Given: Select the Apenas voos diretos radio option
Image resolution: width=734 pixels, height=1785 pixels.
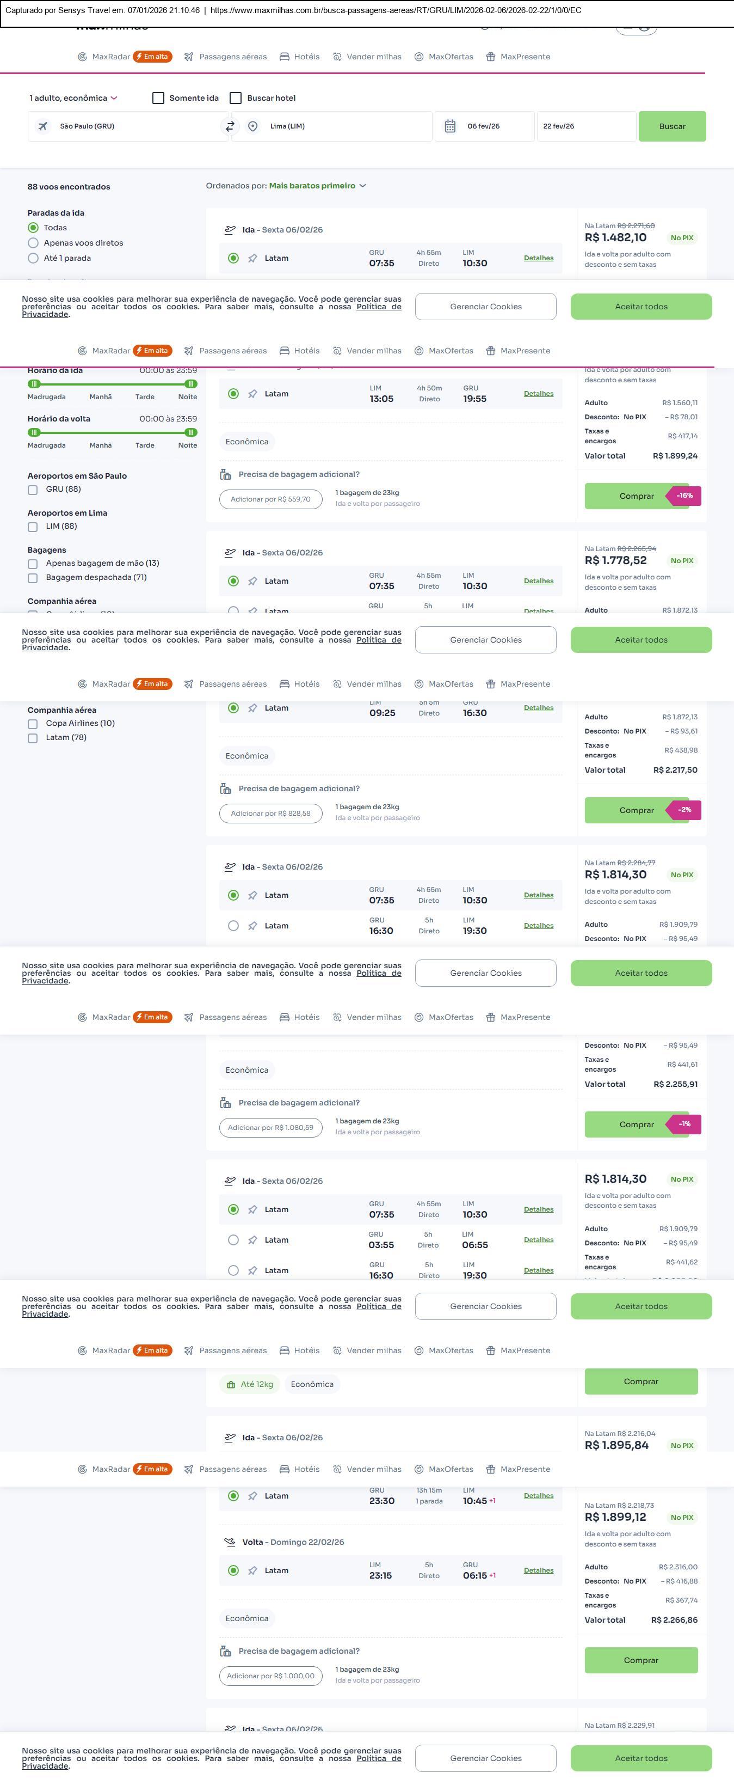Looking at the screenshot, I should 33,243.
